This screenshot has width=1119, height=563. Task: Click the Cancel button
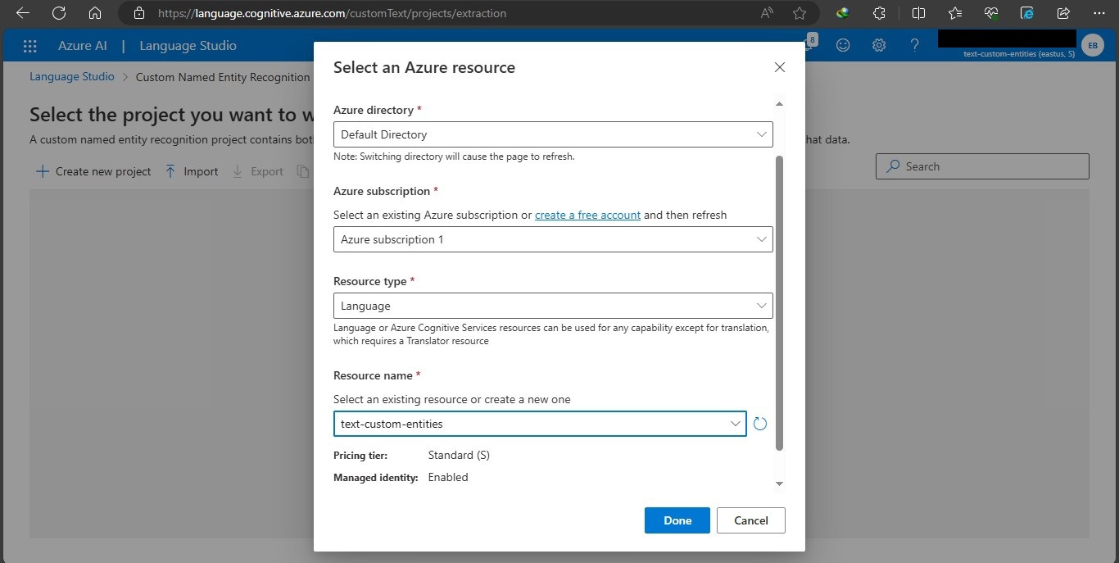click(x=751, y=520)
